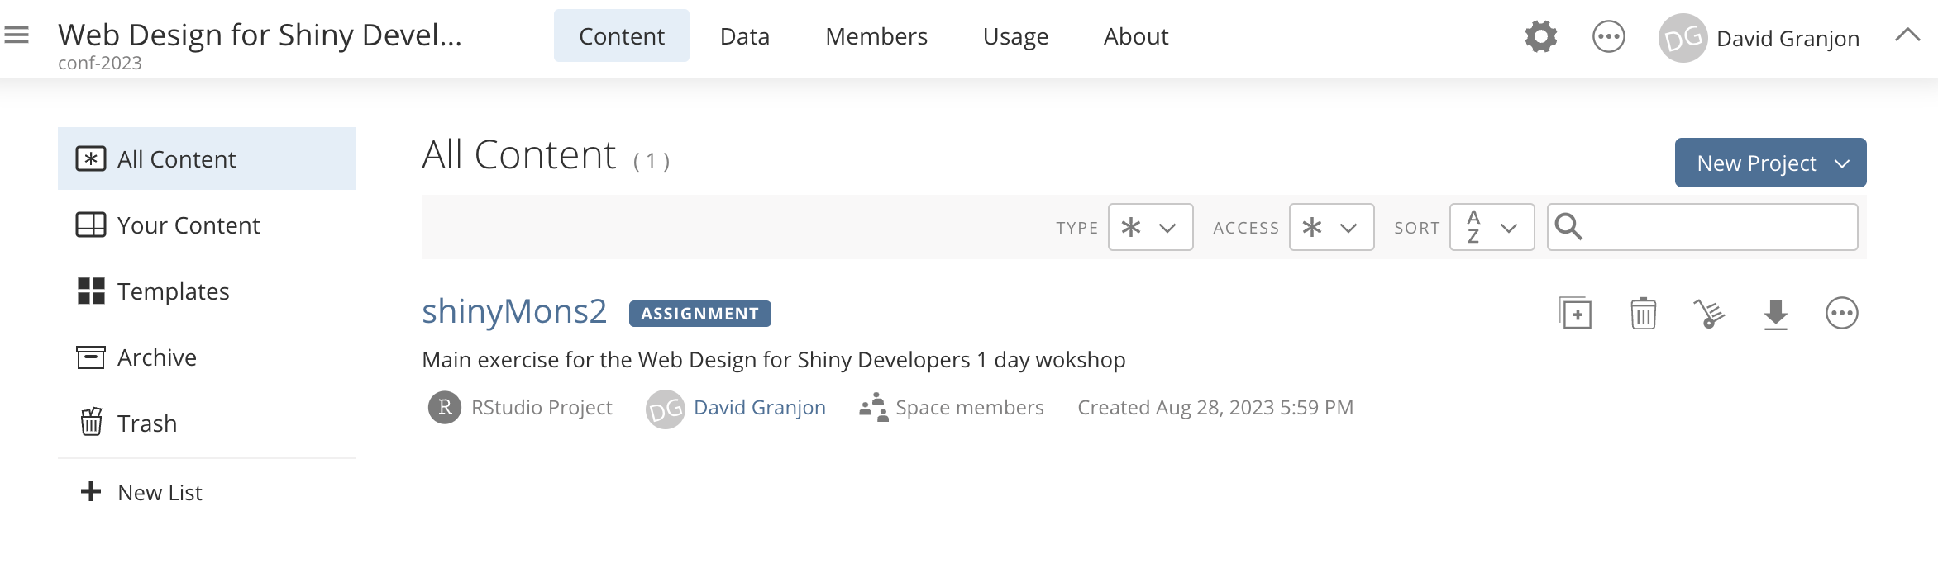
Task: Open the About tab
Action: (1136, 35)
